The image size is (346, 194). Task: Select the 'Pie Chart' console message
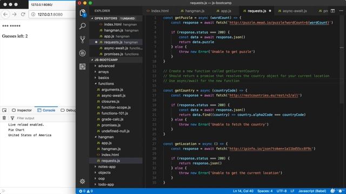click(16, 130)
